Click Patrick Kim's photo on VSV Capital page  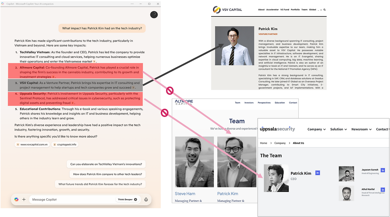pos(235,46)
